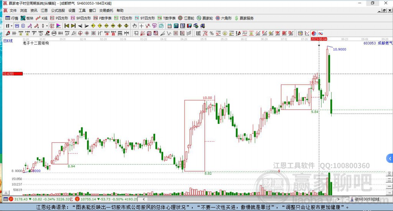Click the Shanghai index 3178.43 status entry
393x211 pixels.
coord(41,199)
